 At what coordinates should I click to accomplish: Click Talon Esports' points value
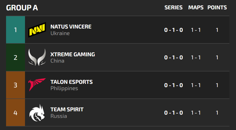(217, 85)
